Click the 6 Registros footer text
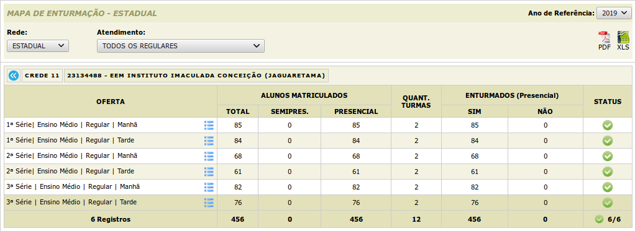 click(111, 219)
